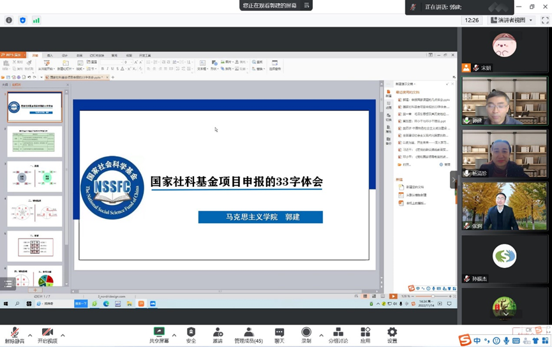Open the Security settings icon

[x=191, y=334]
